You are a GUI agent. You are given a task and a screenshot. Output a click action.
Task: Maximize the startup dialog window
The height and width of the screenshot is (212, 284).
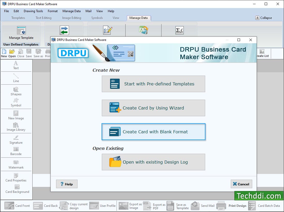tap(239, 40)
